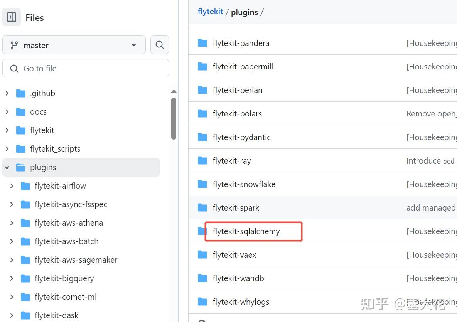Collapse the plugins tree with its chevron

(7, 167)
